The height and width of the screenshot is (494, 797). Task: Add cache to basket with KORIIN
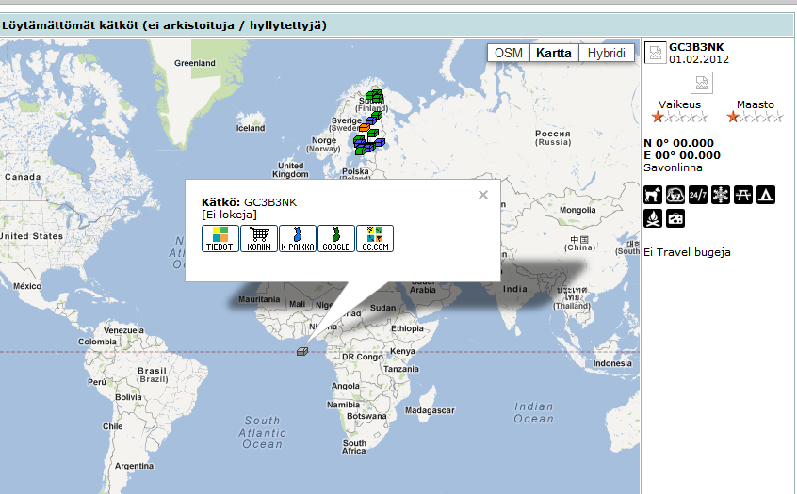pyautogui.click(x=259, y=239)
